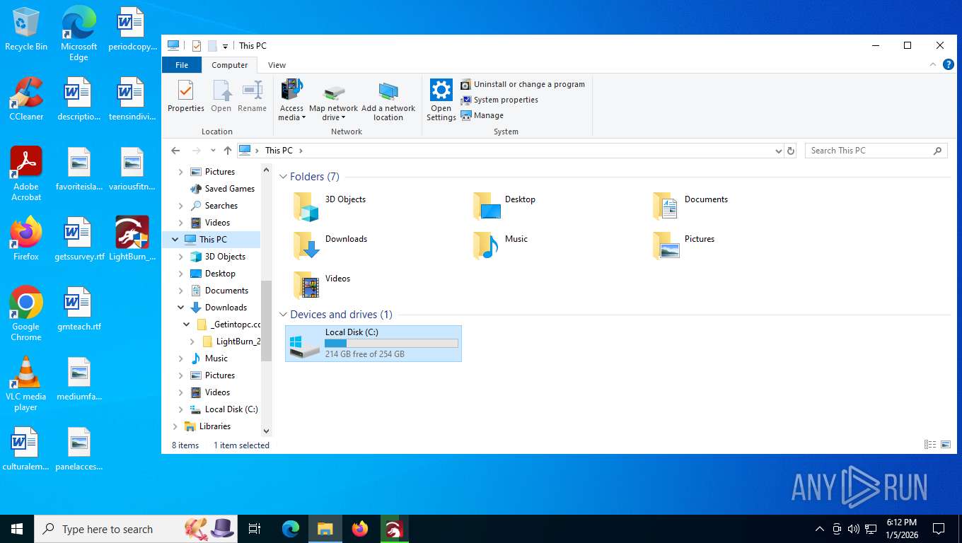
Task: Click Add a network location
Action: 388,100
